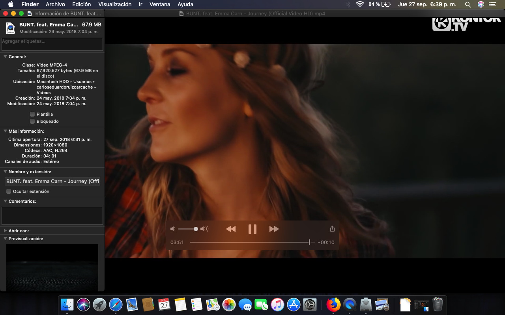Launch Siri from the Dock

84,304
